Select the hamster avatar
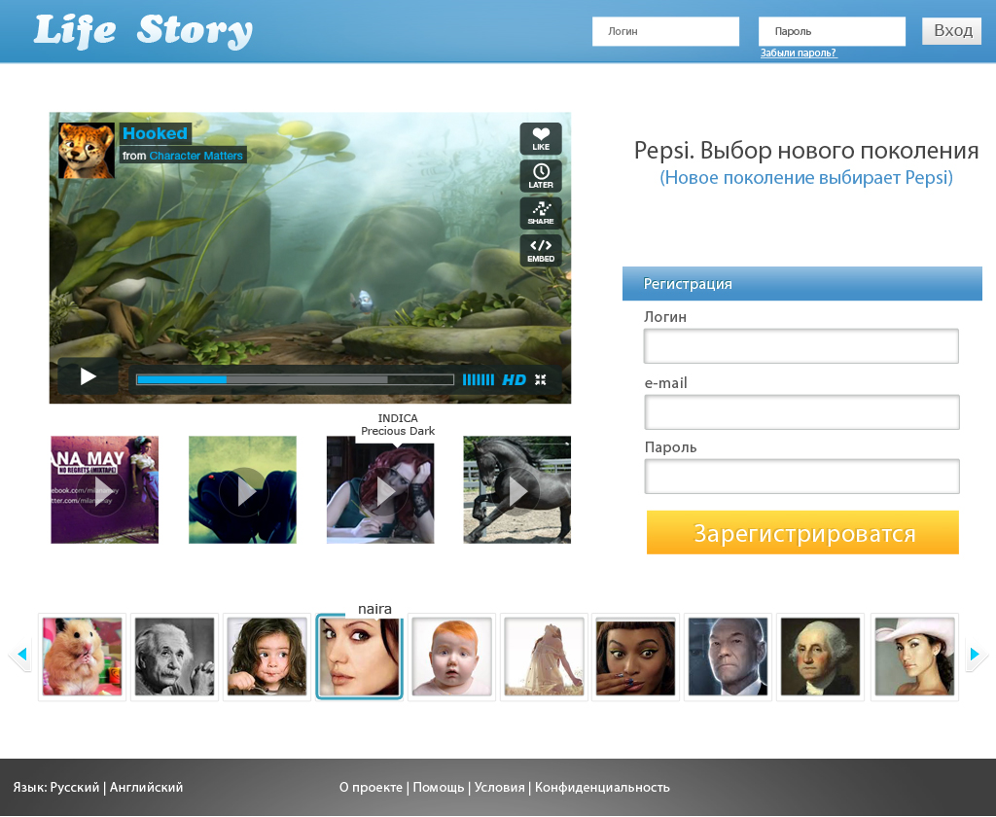 tap(82, 657)
